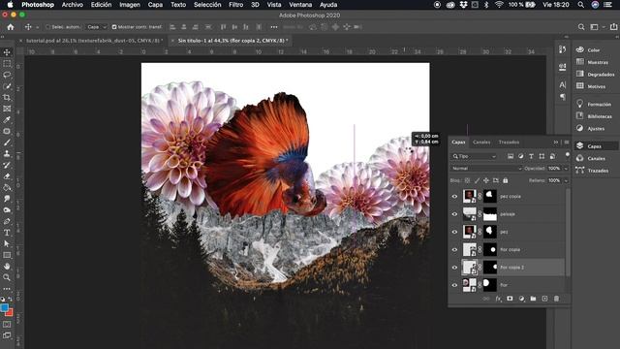Open more options ellipsis in options bar
The height and width of the screenshot is (349, 620).
[x=274, y=27]
